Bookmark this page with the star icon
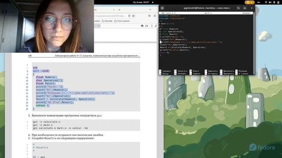 click(x=133, y=16)
